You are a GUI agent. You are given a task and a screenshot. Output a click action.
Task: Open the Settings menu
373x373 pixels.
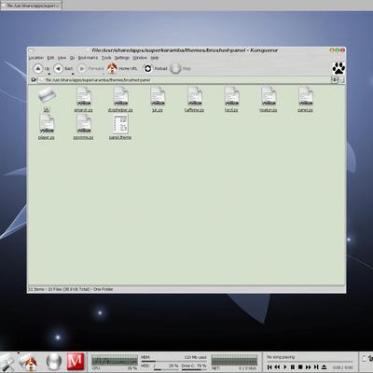pyautogui.click(x=122, y=58)
